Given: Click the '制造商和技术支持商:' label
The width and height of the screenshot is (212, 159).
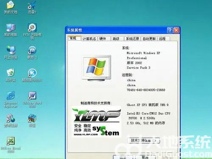Looking at the screenshot, I should coord(96,103).
